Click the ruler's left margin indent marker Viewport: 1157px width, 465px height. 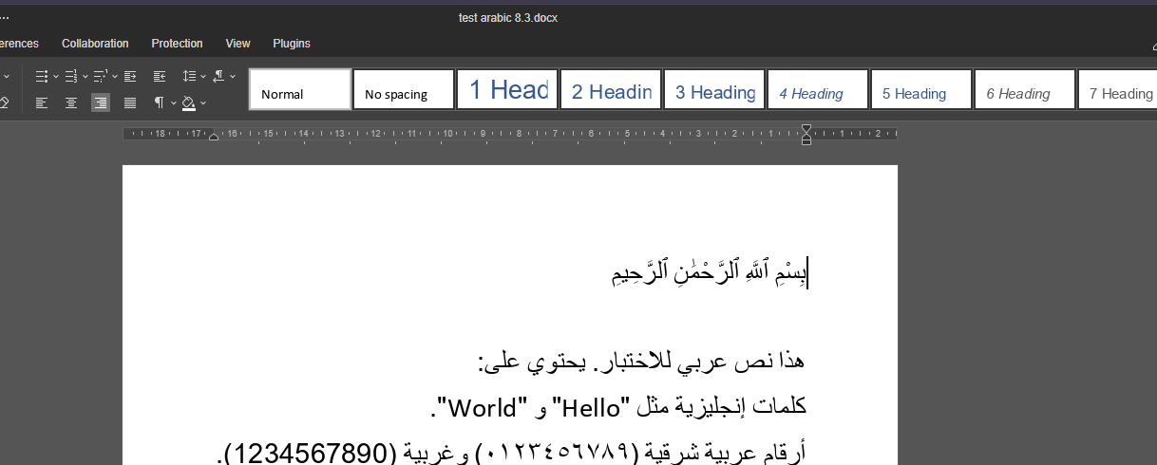(x=214, y=137)
